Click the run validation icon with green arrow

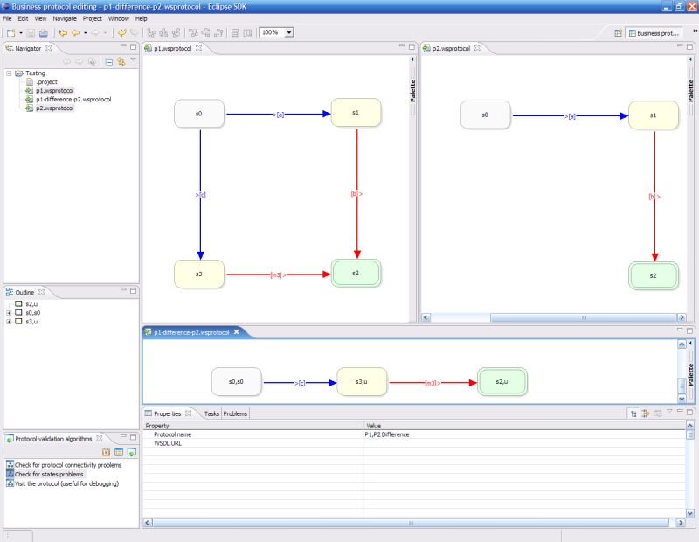point(132,452)
